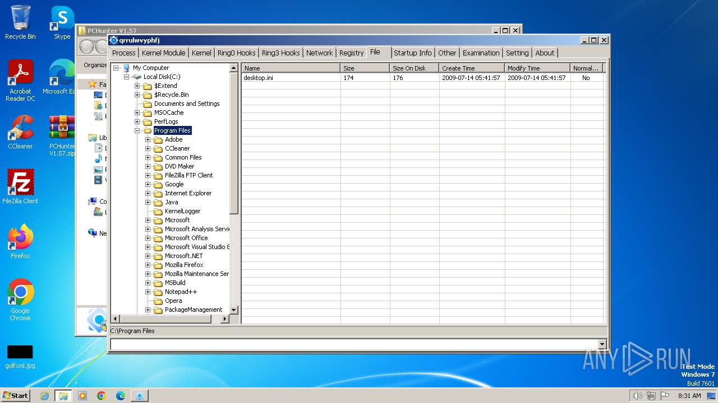Image resolution: width=718 pixels, height=403 pixels.
Task: Collapse the My Computer tree node
Action: pos(116,68)
